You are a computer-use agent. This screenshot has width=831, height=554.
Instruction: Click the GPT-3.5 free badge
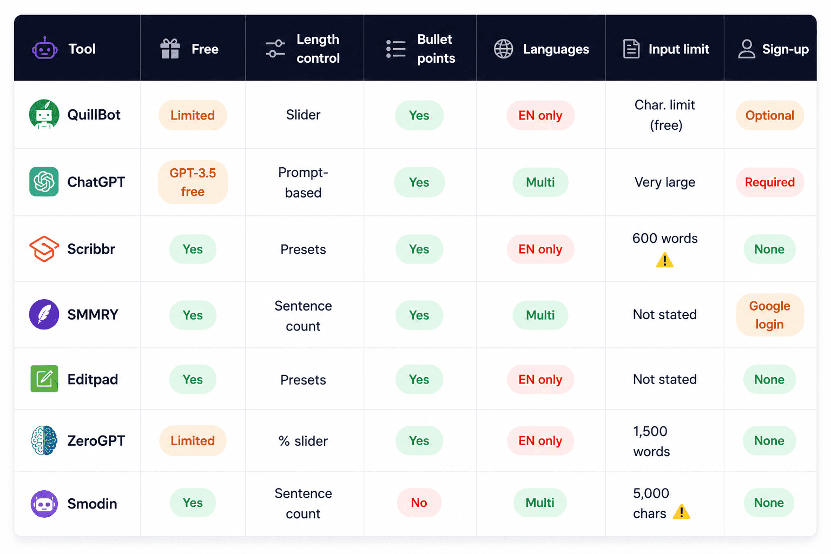[193, 182]
